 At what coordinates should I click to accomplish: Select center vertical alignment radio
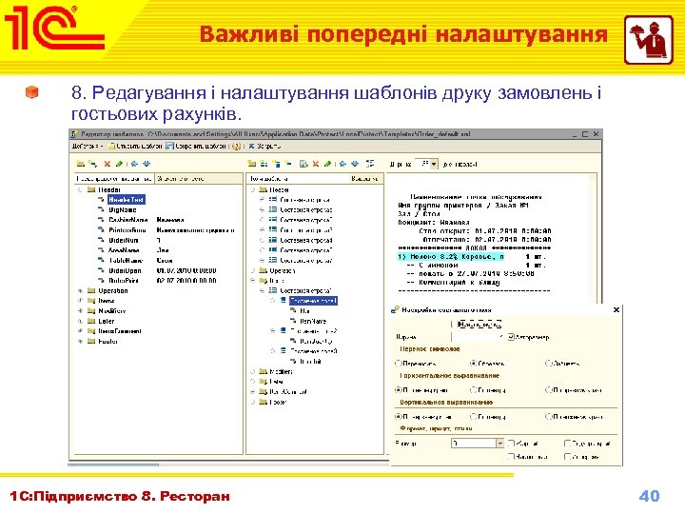[x=473, y=417]
